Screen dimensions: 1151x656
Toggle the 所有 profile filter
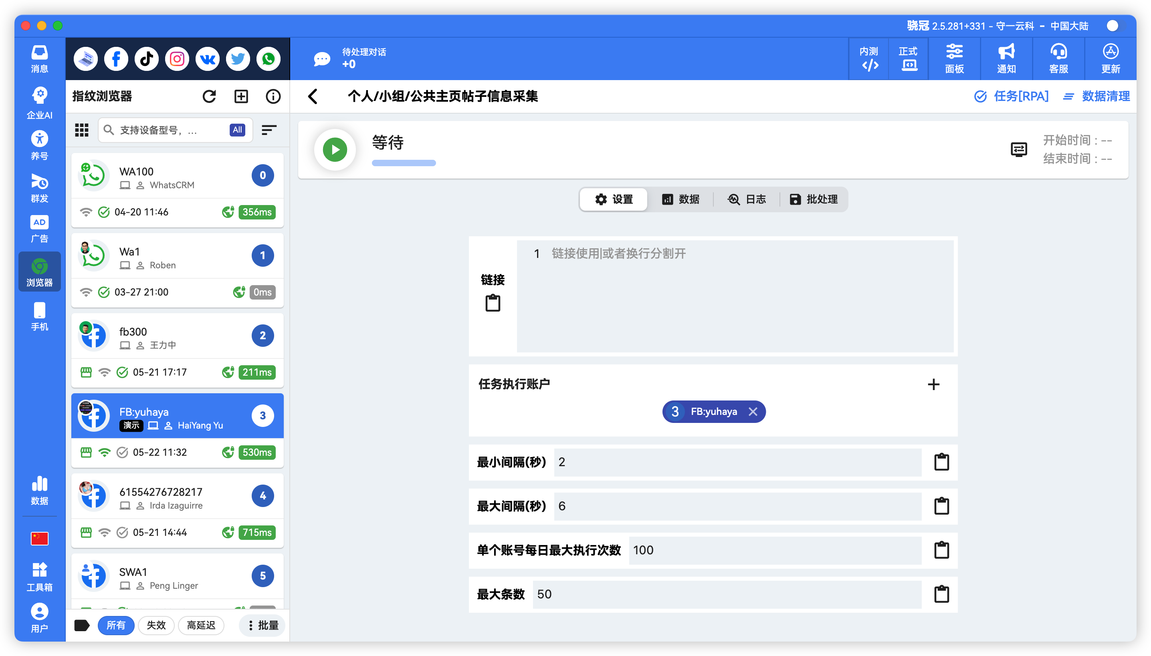[116, 626]
